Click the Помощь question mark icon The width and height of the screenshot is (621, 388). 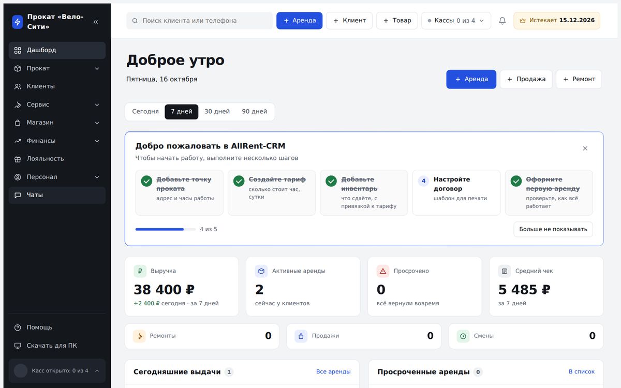[x=18, y=327]
